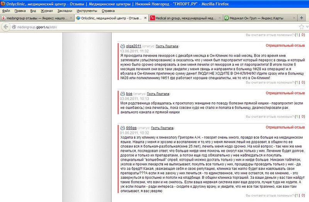Image resolution: width=309 pixels, height=202 pixels.
Task: Open the Справка menu
Action: pos(108,11)
